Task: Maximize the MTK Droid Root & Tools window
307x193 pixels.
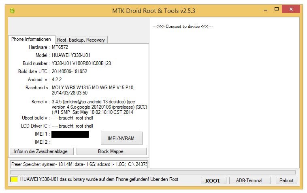Action: tap(277, 9)
